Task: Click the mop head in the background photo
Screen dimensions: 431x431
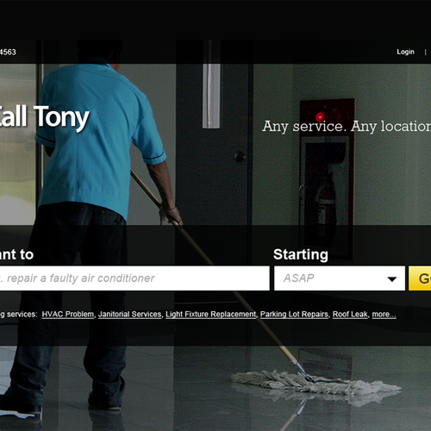Action: pyautogui.click(x=316, y=384)
